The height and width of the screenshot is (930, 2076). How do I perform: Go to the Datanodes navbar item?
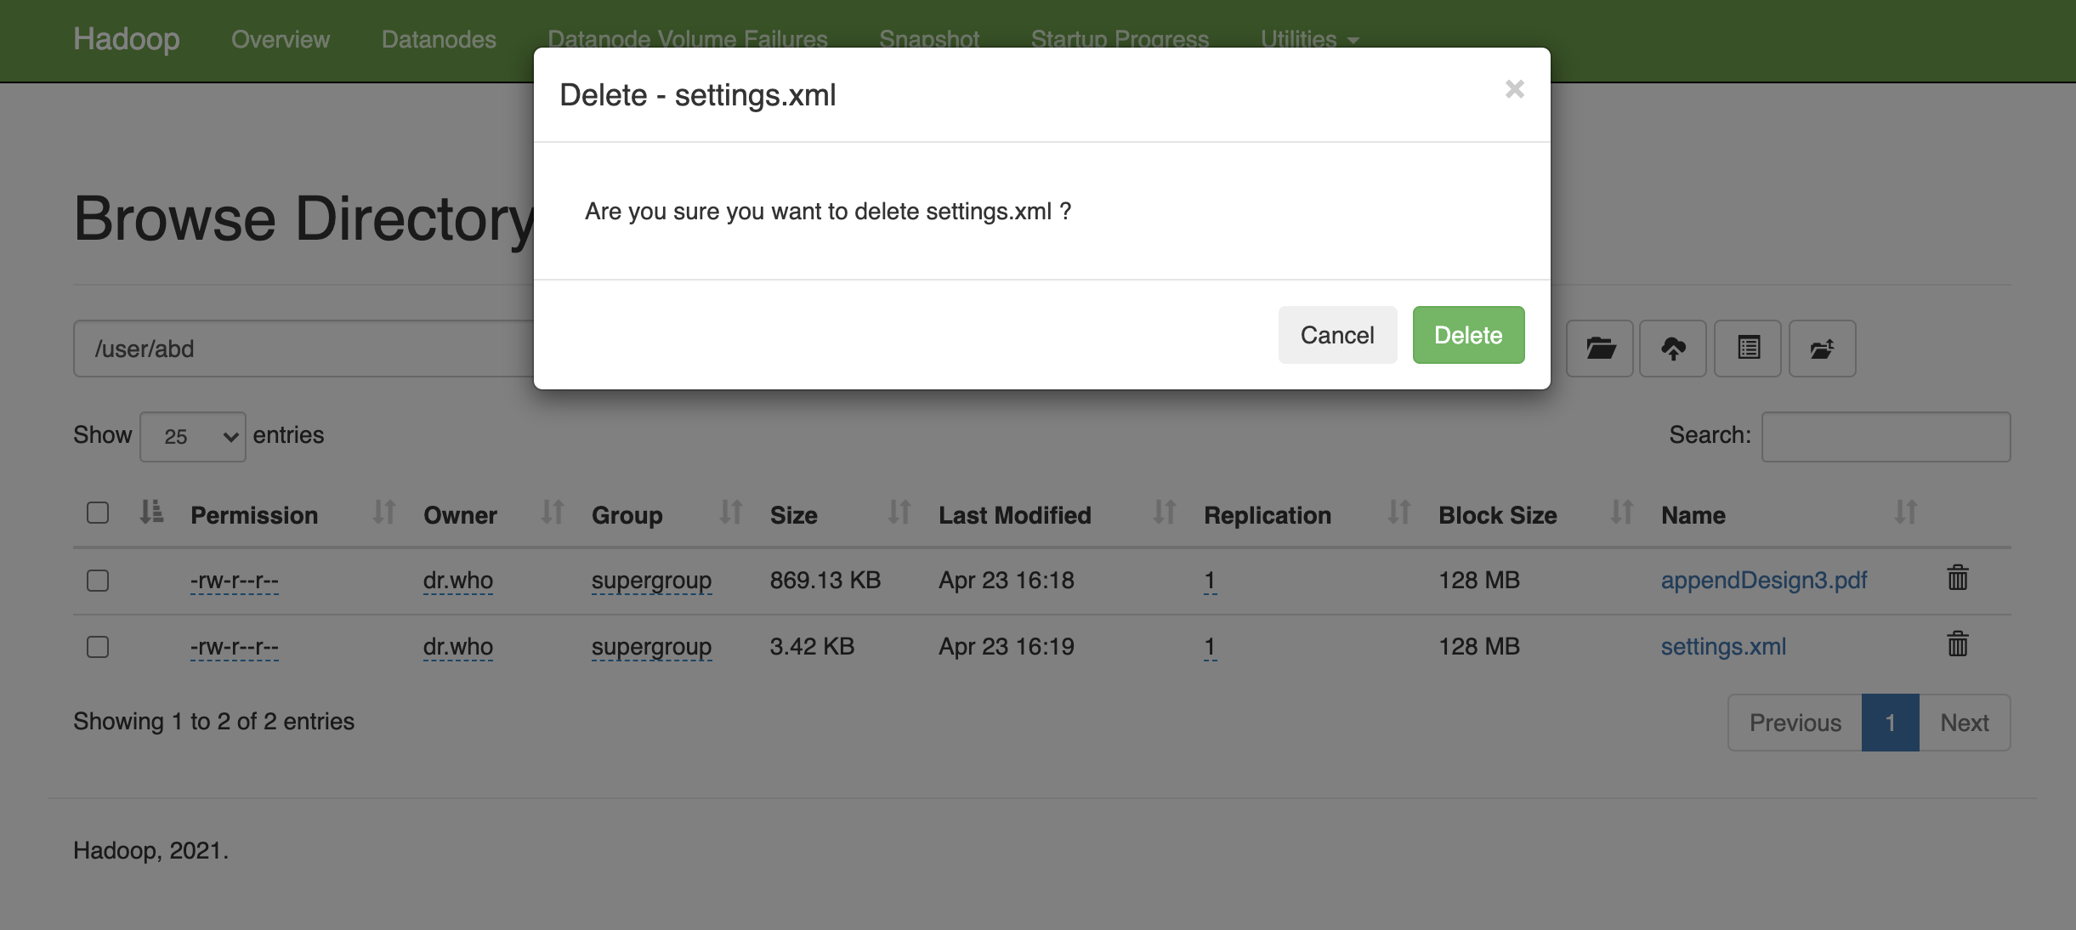[x=439, y=39]
